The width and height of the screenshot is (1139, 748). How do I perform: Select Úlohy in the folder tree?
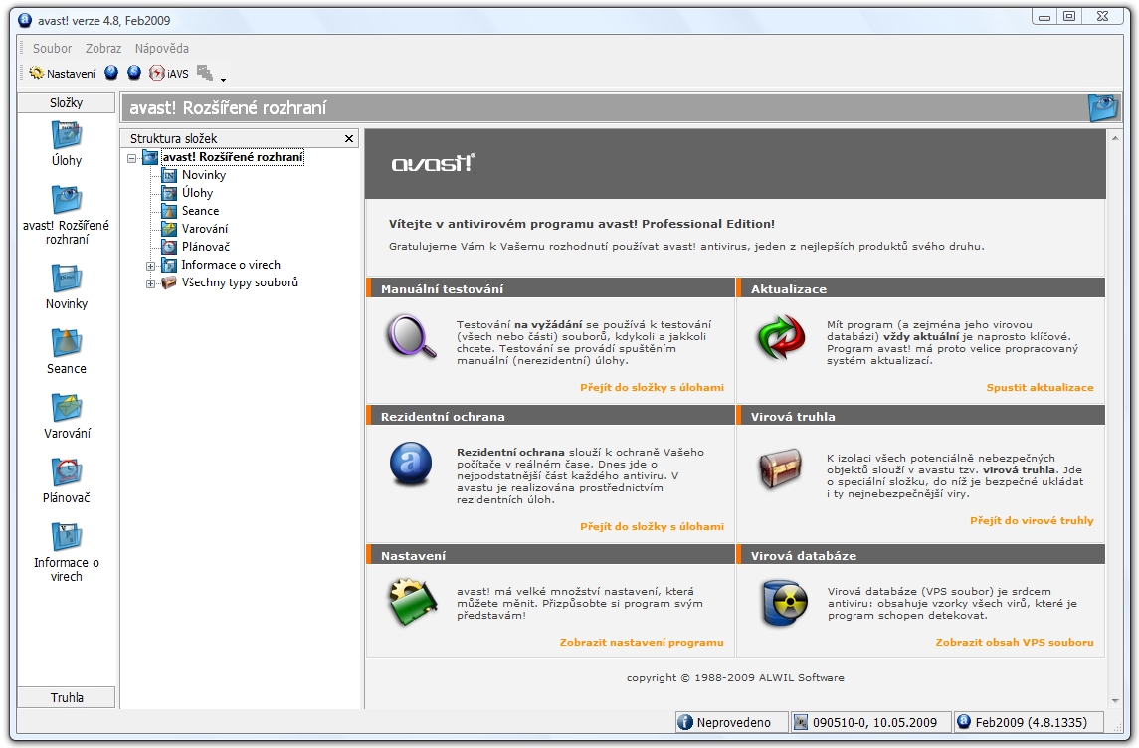pyautogui.click(x=197, y=193)
